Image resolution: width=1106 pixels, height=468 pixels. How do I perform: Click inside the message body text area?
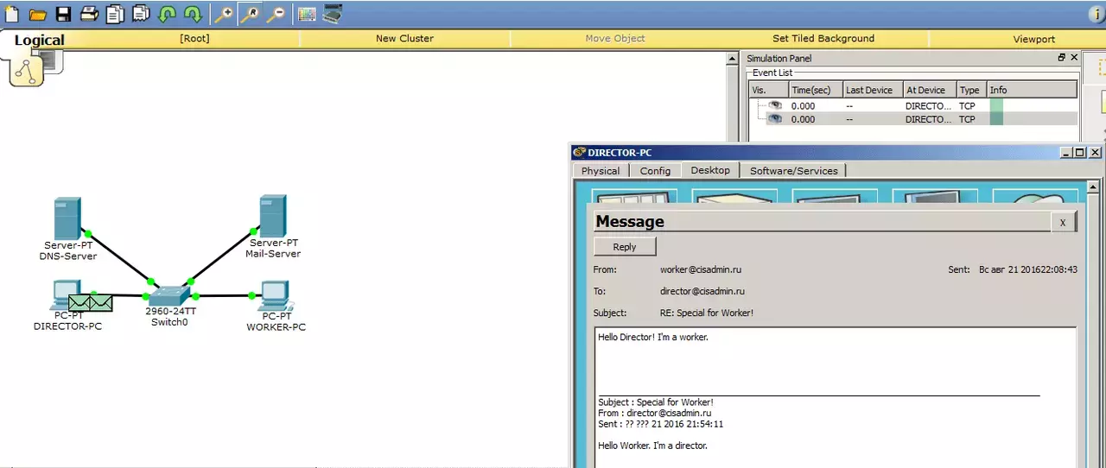pyautogui.click(x=835, y=397)
